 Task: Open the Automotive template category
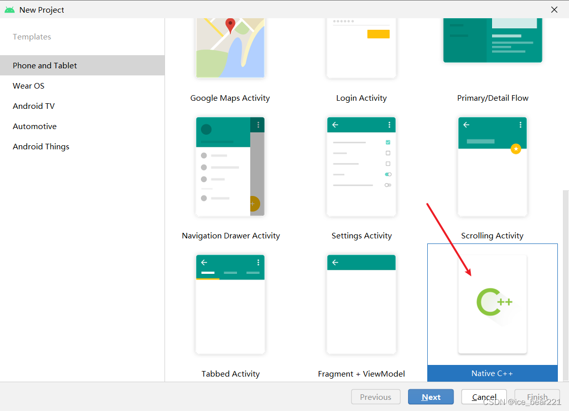click(83, 126)
